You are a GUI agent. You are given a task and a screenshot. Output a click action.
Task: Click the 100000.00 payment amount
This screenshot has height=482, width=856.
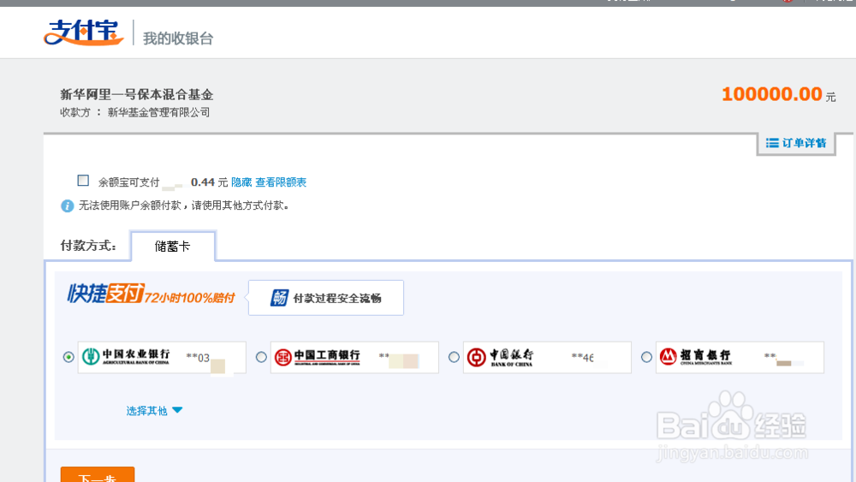772,94
